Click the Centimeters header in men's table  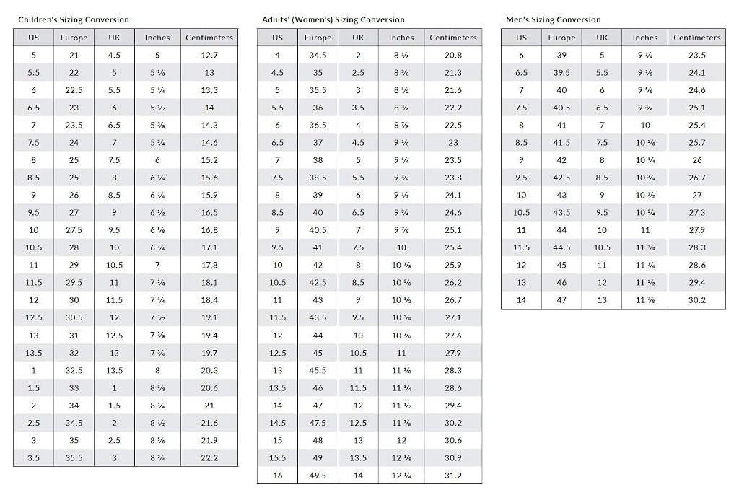point(697,38)
